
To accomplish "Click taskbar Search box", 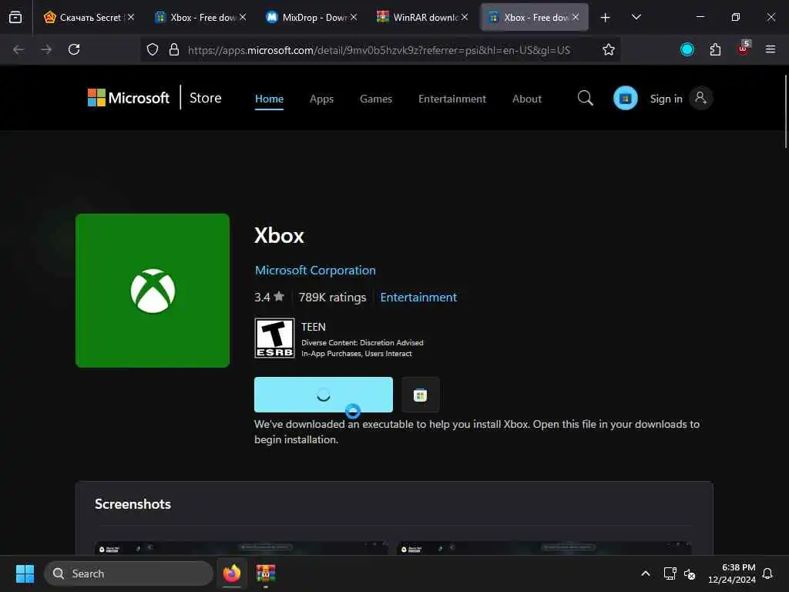I will pos(129,573).
